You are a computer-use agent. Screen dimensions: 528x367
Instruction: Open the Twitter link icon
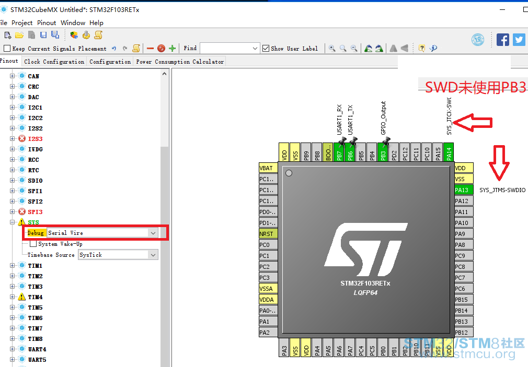(x=519, y=40)
